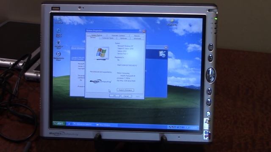
Task: Open the desktop icon above Media Player
Action: click(x=59, y=44)
